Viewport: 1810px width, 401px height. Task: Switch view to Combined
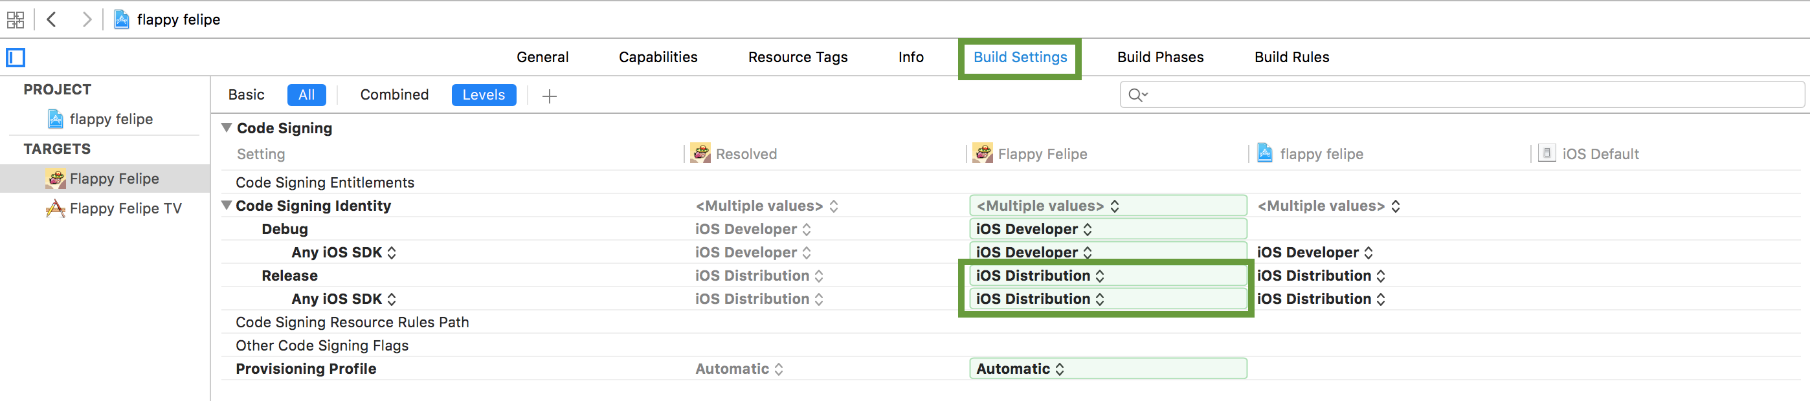point(394,95)
